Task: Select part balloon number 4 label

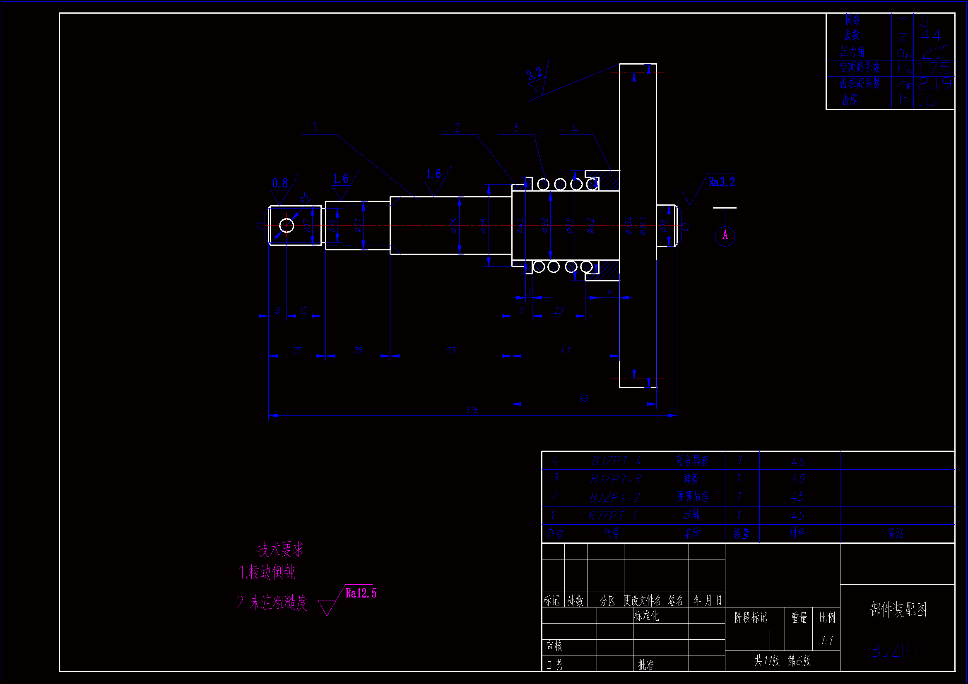Action: pos(574,129)
